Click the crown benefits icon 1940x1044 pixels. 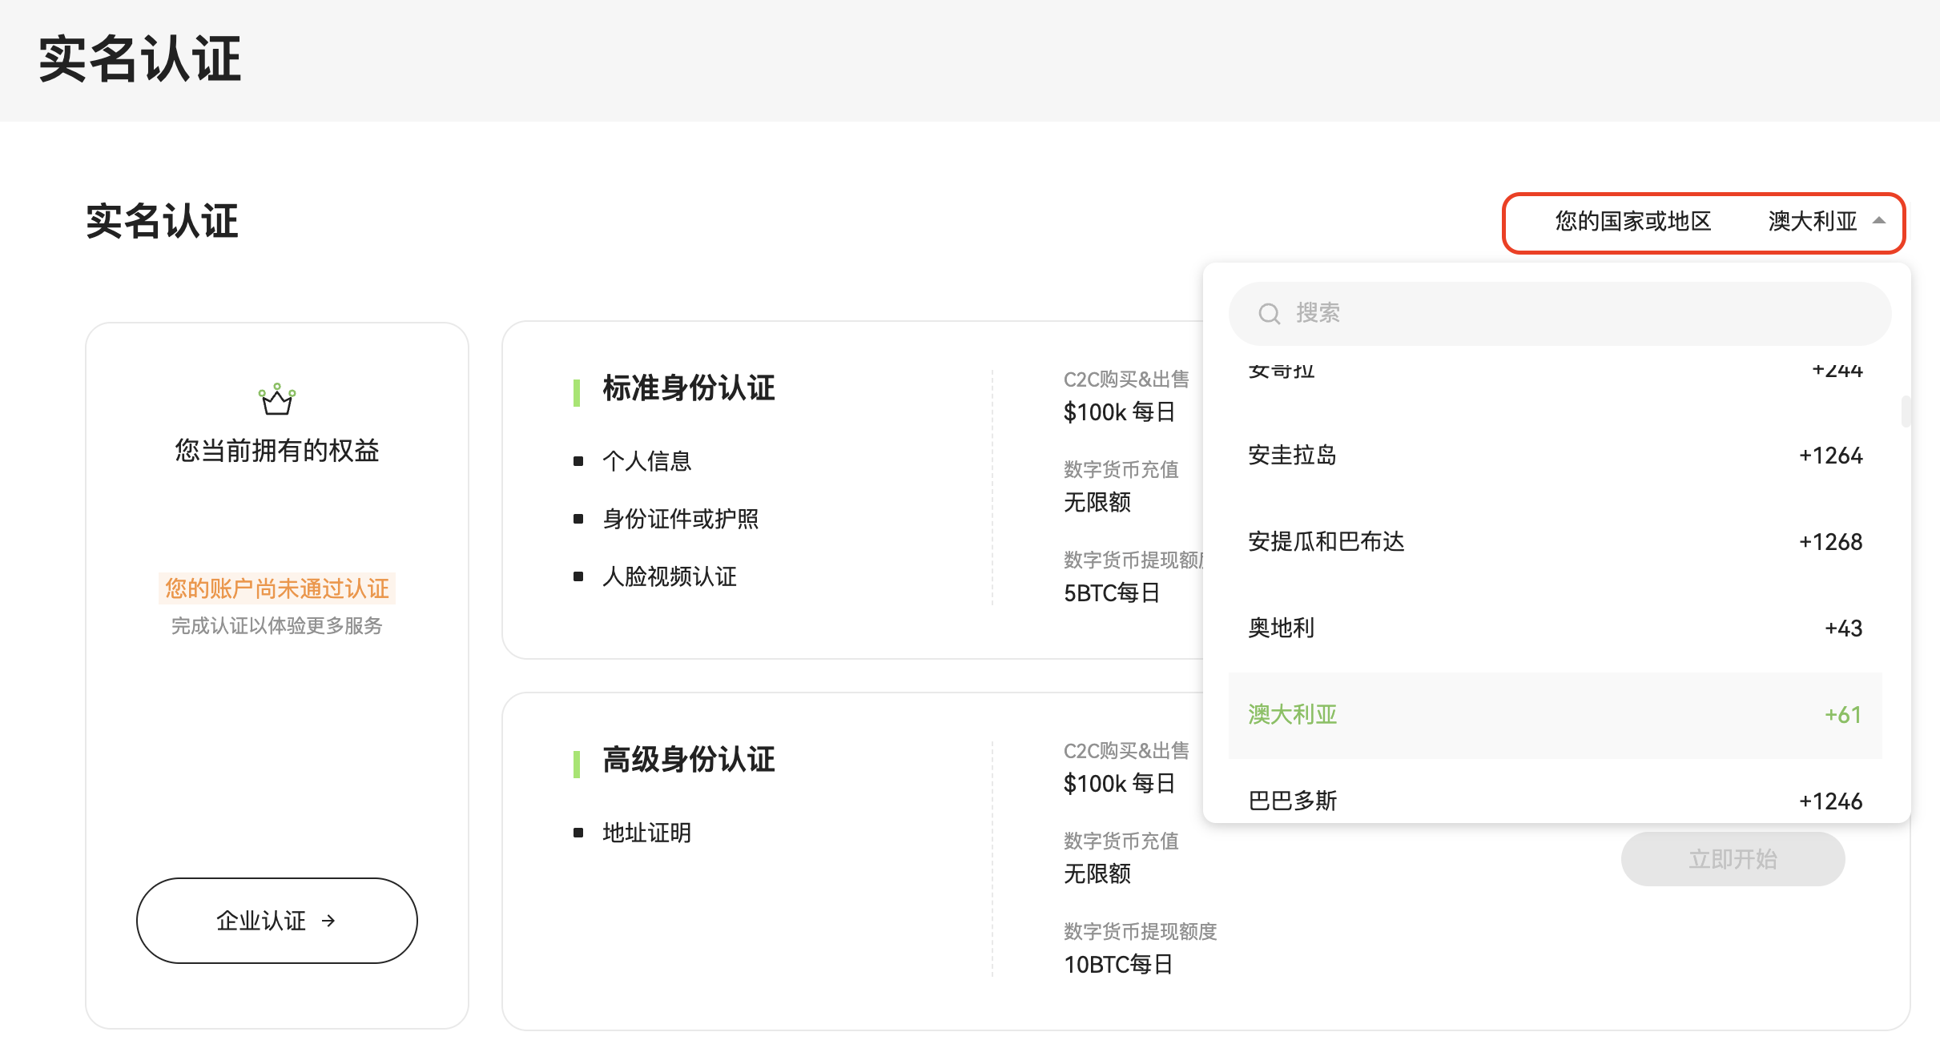(277, 399)
